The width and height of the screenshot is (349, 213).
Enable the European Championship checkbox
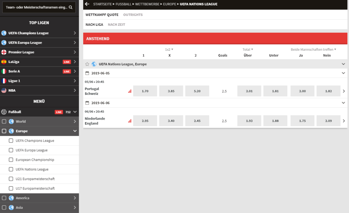click(x=11, y=160)
